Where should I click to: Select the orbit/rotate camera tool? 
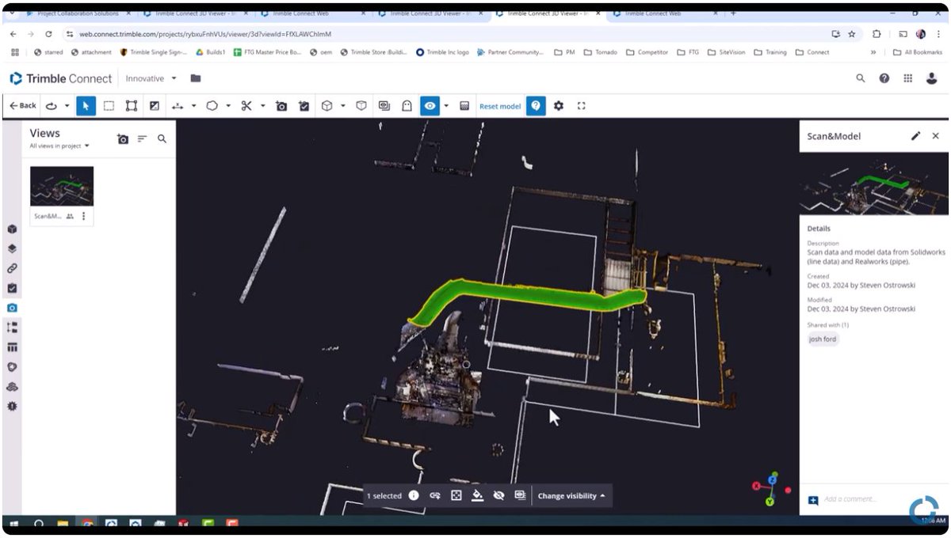[x=52, y=105]
